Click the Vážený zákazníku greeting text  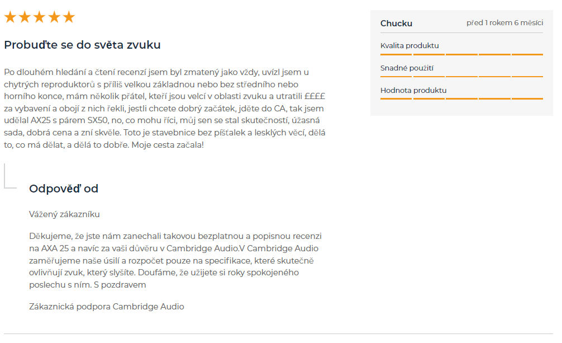pos(64,214)
